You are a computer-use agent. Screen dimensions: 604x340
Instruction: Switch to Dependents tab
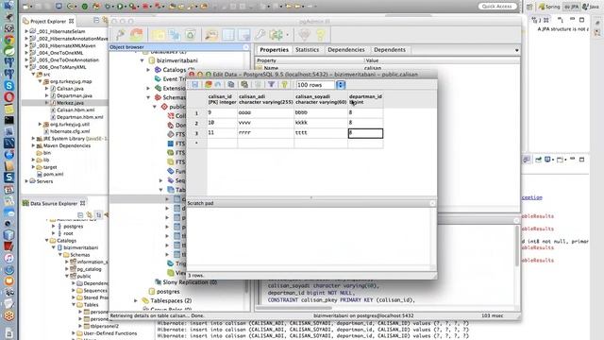(x=390, y=50)
